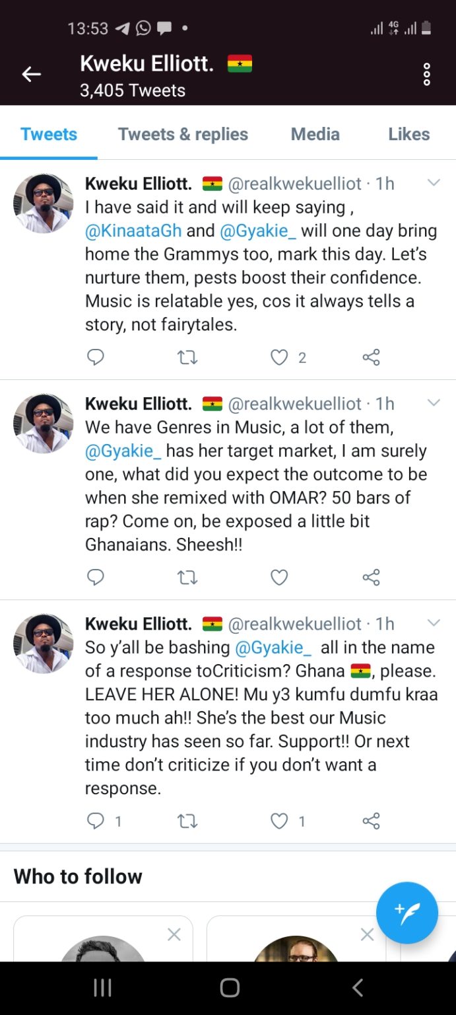This screenshot has height=1015, width=456.
Task: Open Kweku Elliott's profile picture
Action: coord(42,203)
